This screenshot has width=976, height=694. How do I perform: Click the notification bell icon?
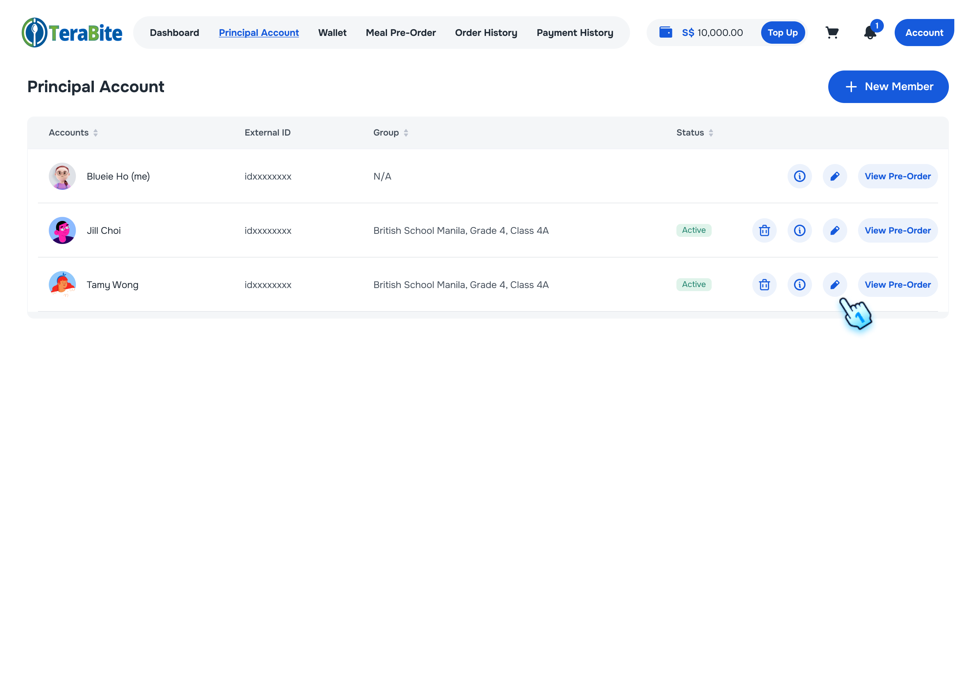(x=870, y=33)
